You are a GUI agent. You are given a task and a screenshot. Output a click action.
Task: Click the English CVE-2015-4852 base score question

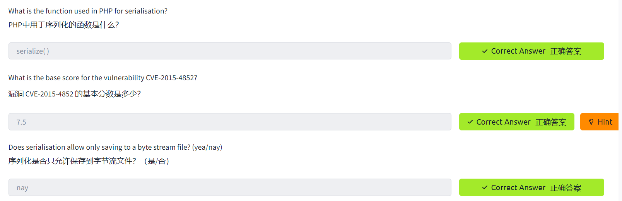tap(103, 78)
